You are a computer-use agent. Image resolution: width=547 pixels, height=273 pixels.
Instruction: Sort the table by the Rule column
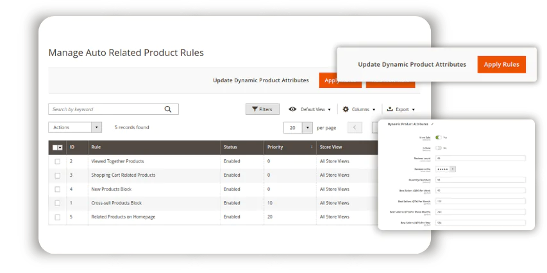tap(154, 148)
